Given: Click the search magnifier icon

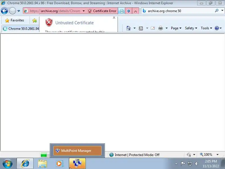Looking at the screenshot, I should pyautogui.click(x=217, y=10).
